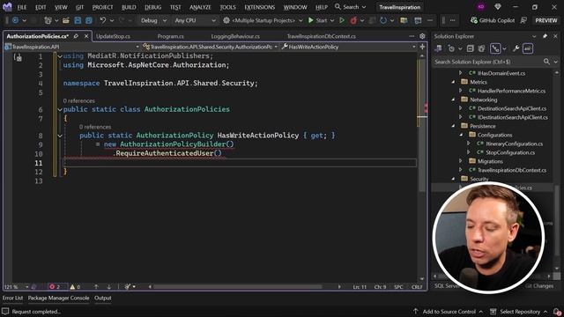This screenshot has height=317, width=564.
Task: Click the Save icon in toolbar
Action: click(78, 20)
